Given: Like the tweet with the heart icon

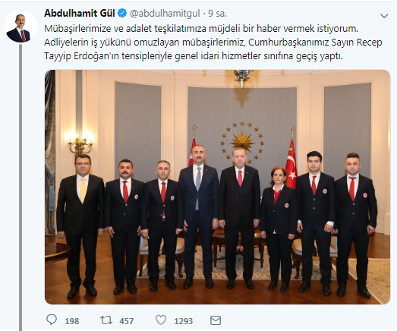Looking at the screenshot, I should click(161, 320).
